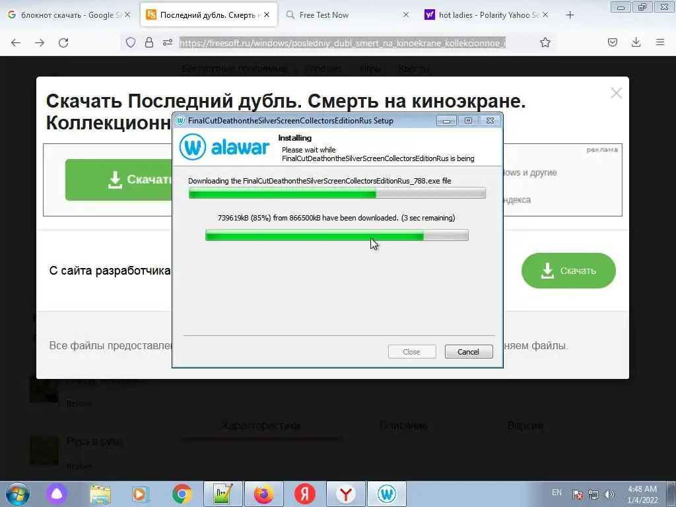676x507 pixels.
Task: Open the Firefox downloads arrow
Action: click(x=636, y=42)
